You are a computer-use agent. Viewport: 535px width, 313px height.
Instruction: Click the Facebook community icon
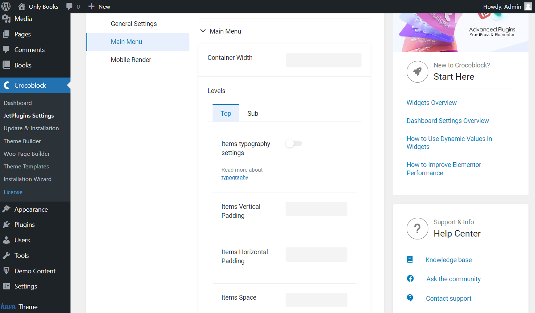click(x=410, y=278)
